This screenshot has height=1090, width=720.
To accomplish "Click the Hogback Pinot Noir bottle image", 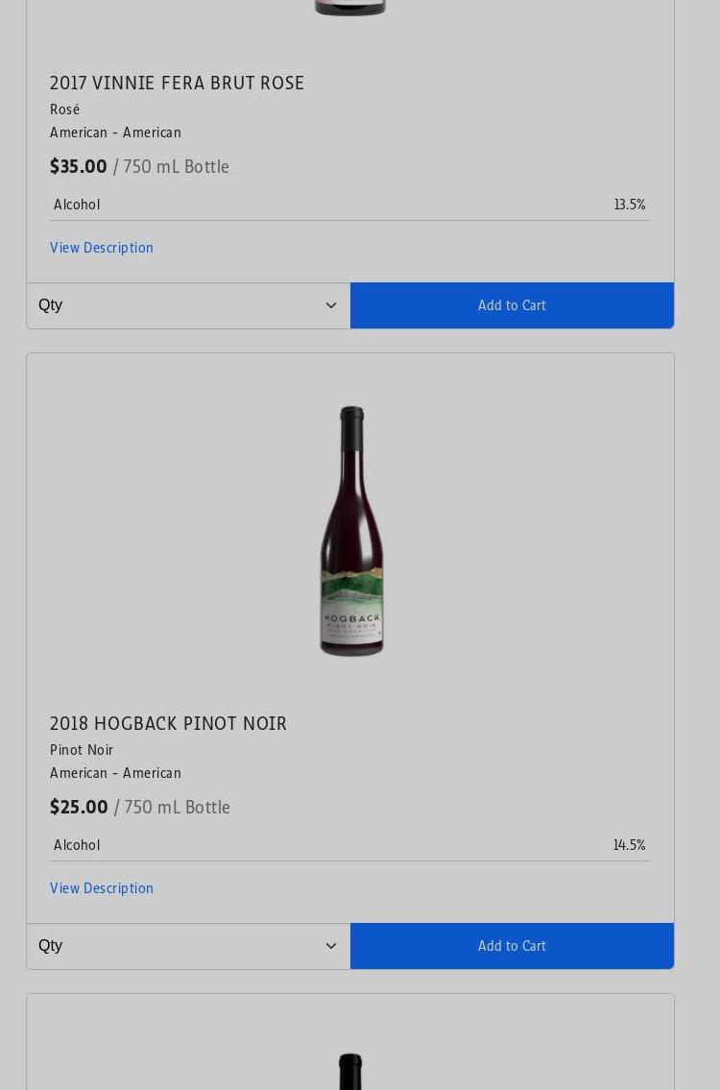I will [351, 531].
